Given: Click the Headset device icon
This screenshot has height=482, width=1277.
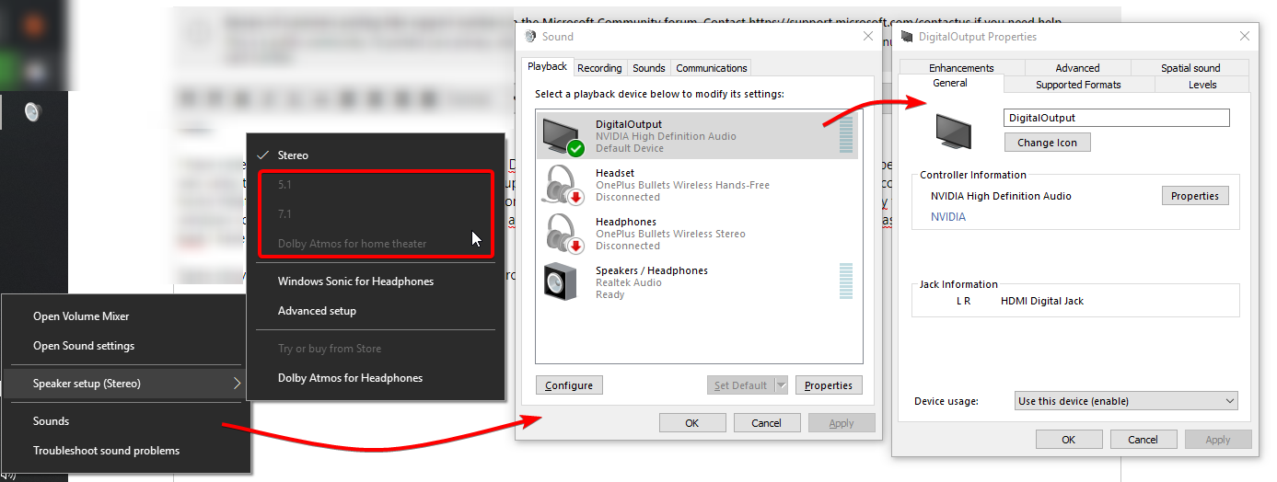Looking at the screenshot, I should coord(563,185).
